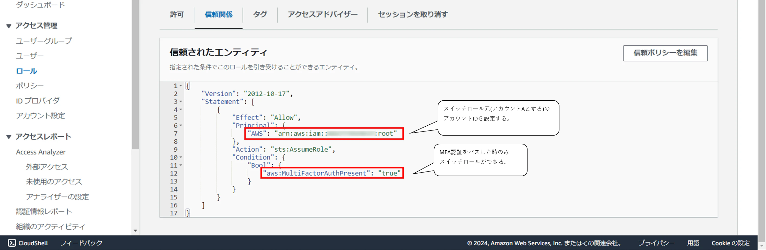766x250 pixels.
Task: Fold the Principal block at line 6
Action: coord(181,126)
